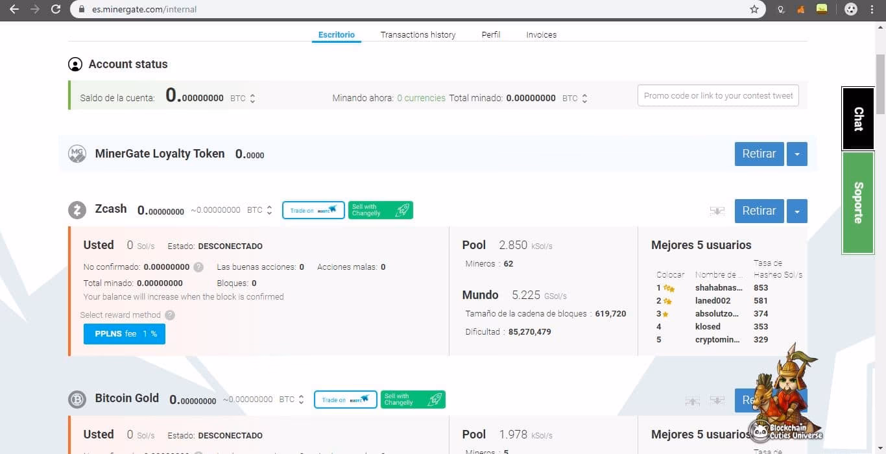Expand dropdown arrow beside Loyalty Token Retirar
886x454 pixels.
tap(796, 154)
